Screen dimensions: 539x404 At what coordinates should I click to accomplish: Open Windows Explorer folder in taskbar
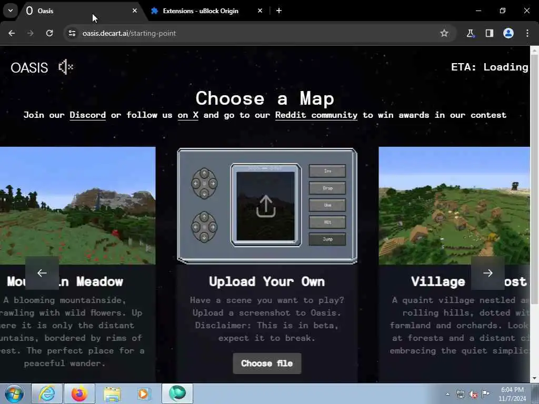coord(112,393)
